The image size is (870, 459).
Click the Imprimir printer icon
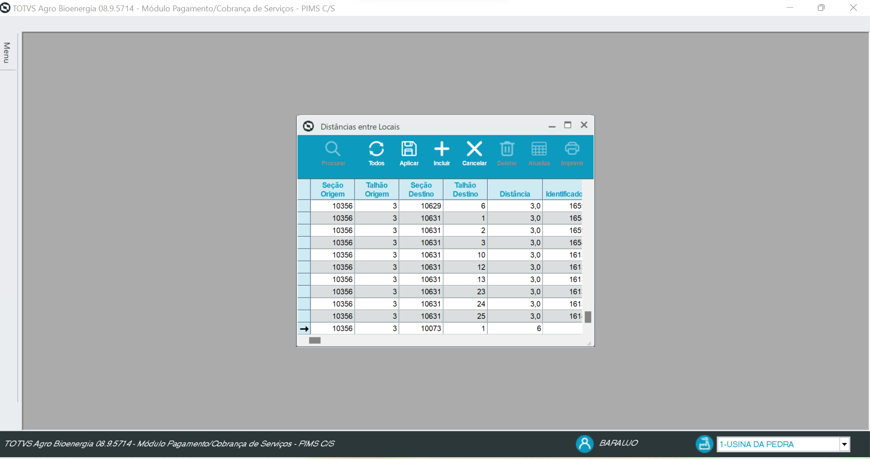coord(572,149)
